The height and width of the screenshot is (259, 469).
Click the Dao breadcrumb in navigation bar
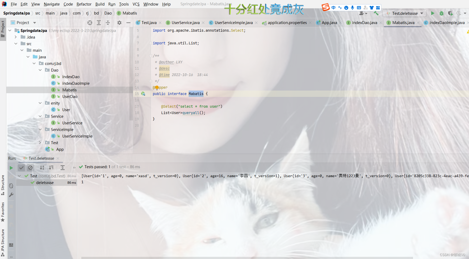tap(108, 13)
